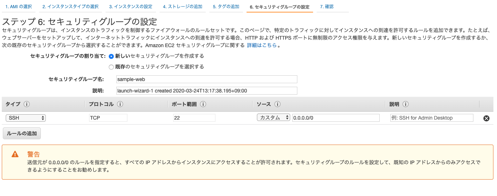Click info icon next to ポート範囲 header
Viewport: 497px width, 196px height.
203,104
